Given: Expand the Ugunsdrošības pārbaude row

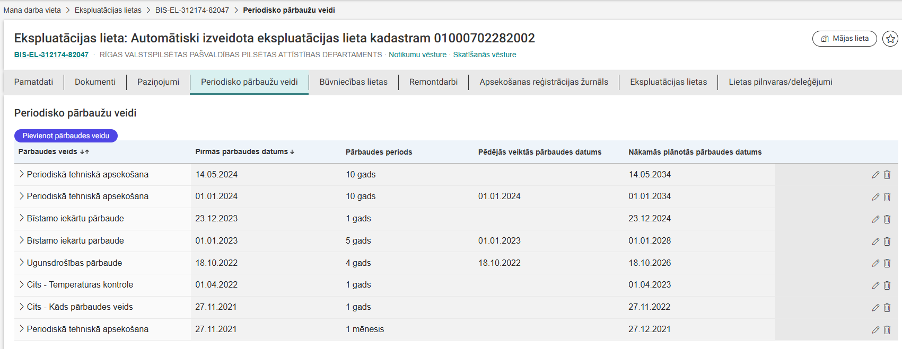Looking at the screenshot, I should tap(22, 263).
